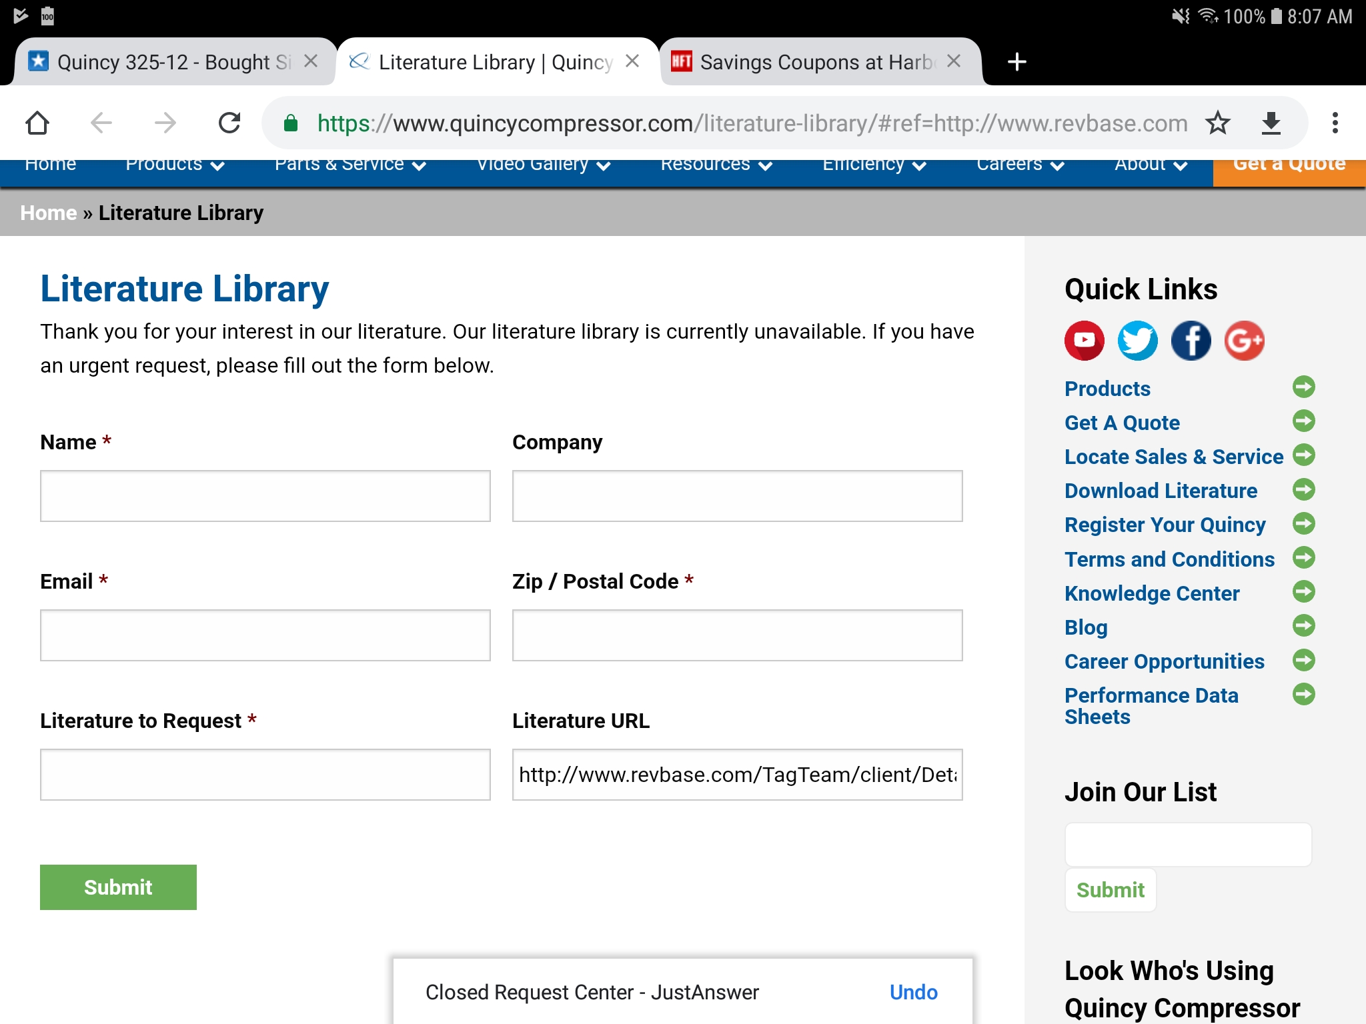The image size is (1366, 1024).
Task: Focus the Company input field
Action: (738, 496)
